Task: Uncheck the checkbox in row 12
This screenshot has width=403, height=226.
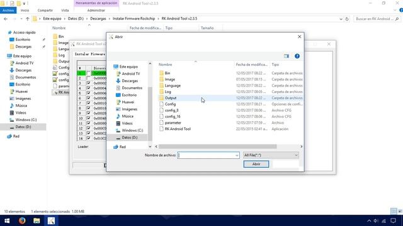Action: pyautogui.click(x=88, y=128)
